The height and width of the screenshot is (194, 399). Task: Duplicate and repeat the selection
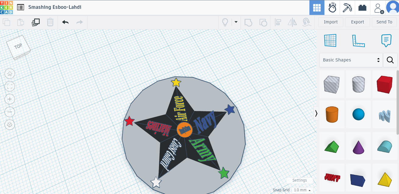[x=36, y=22]
